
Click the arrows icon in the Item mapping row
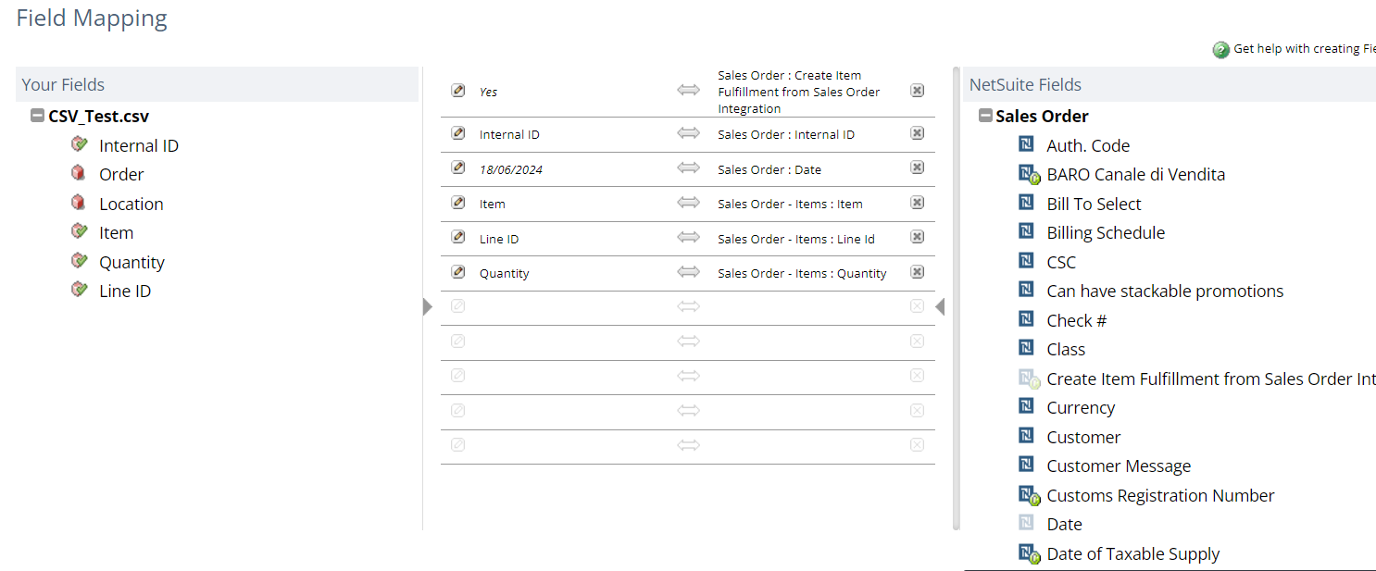point(688,203)
